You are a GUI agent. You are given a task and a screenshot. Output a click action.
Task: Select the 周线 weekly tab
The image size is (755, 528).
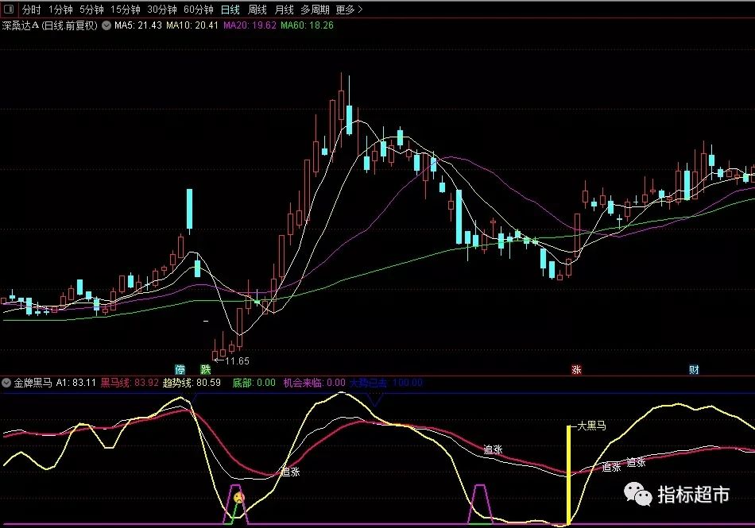(x=257, y=10)
